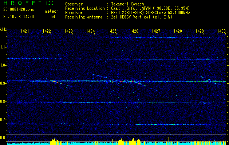The height and width of the screenshot is (145, 229).
Task: Click the 0.7 frequency axis label
Action: coord(4,120)
